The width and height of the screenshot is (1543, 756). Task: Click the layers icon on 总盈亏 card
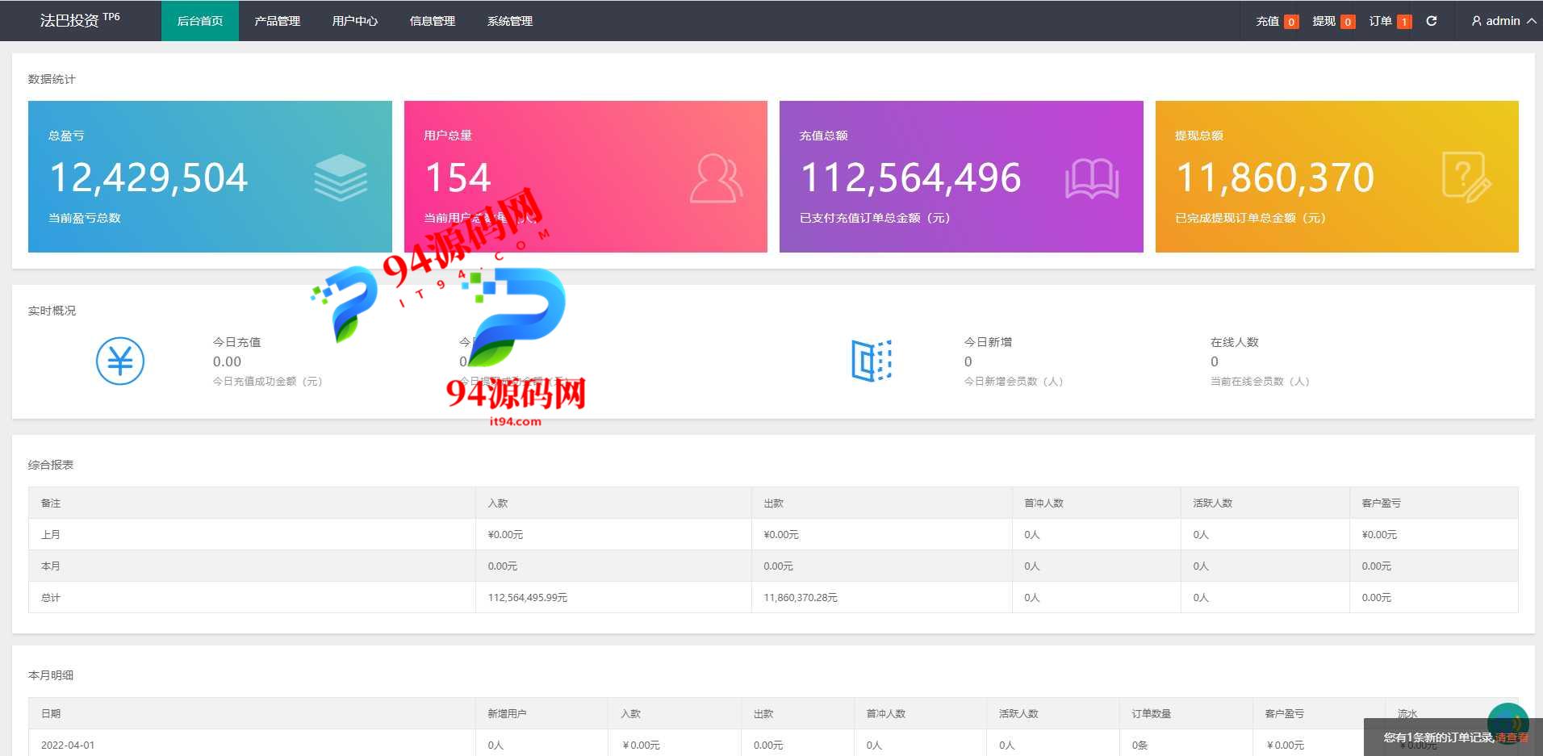click(341, 178)
